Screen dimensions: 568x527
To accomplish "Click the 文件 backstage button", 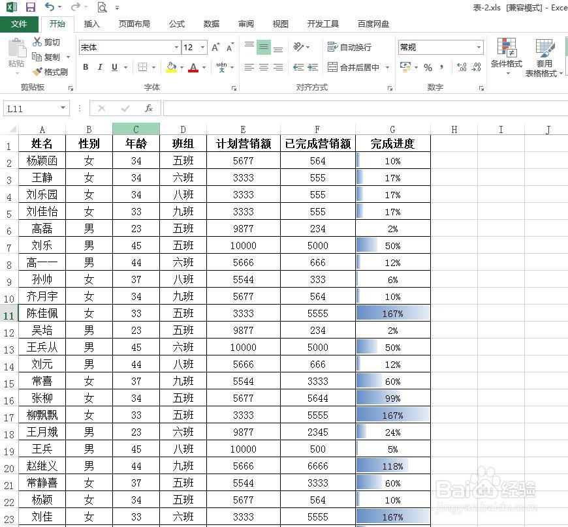I will [x=20, y=23].
